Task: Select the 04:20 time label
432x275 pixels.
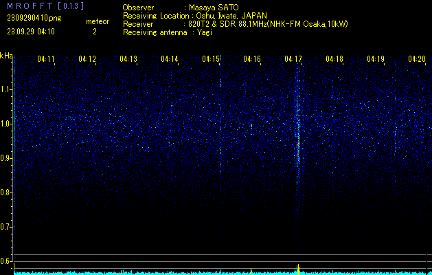Action: 416,59
